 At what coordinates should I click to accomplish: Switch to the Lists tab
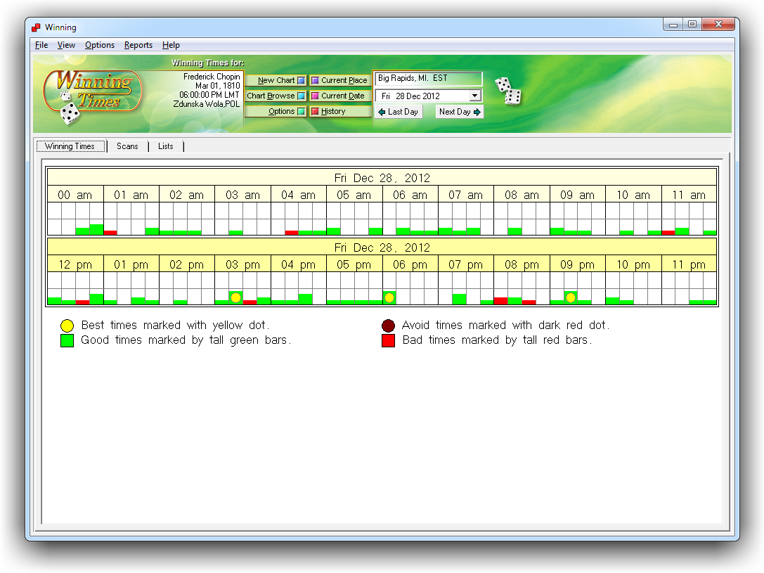[x=166, y=146]
